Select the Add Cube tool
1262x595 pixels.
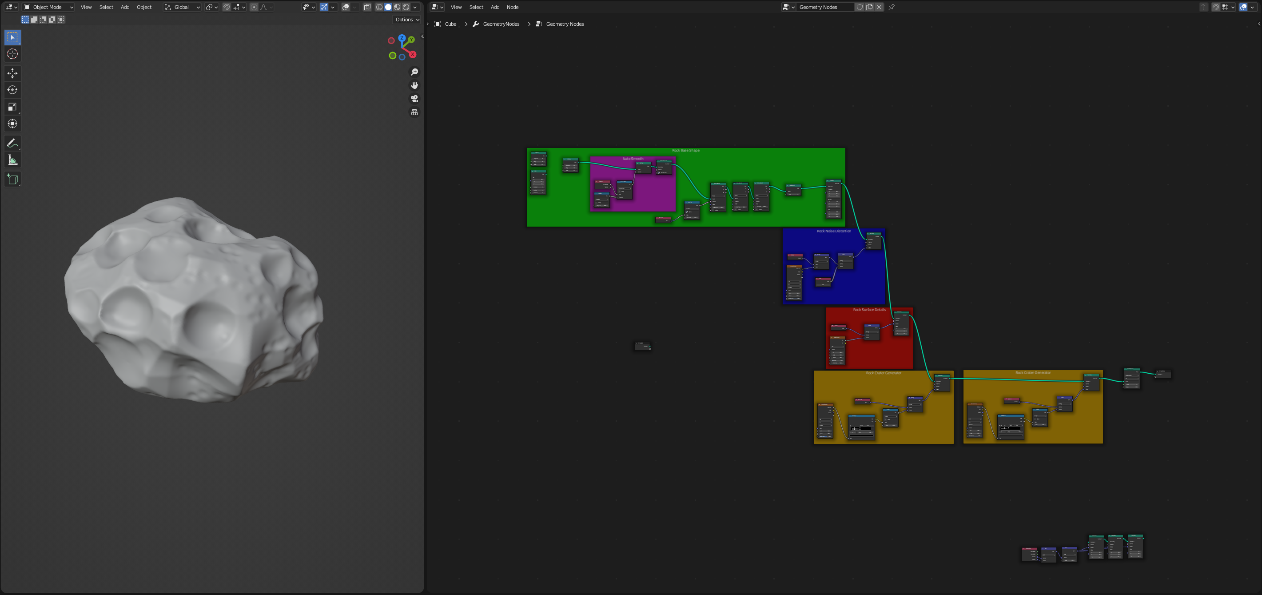(13, 180)
